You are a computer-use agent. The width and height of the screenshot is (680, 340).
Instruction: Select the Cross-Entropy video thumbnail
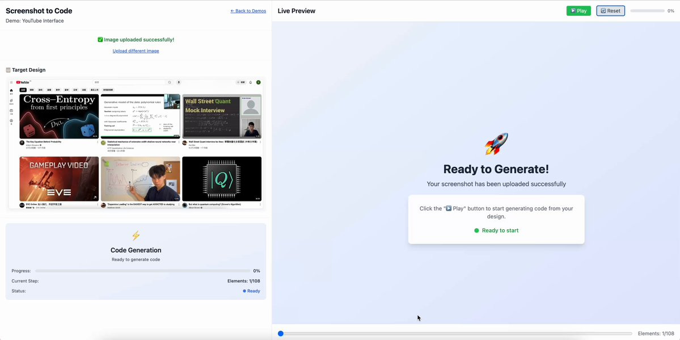tap(59, 116)
